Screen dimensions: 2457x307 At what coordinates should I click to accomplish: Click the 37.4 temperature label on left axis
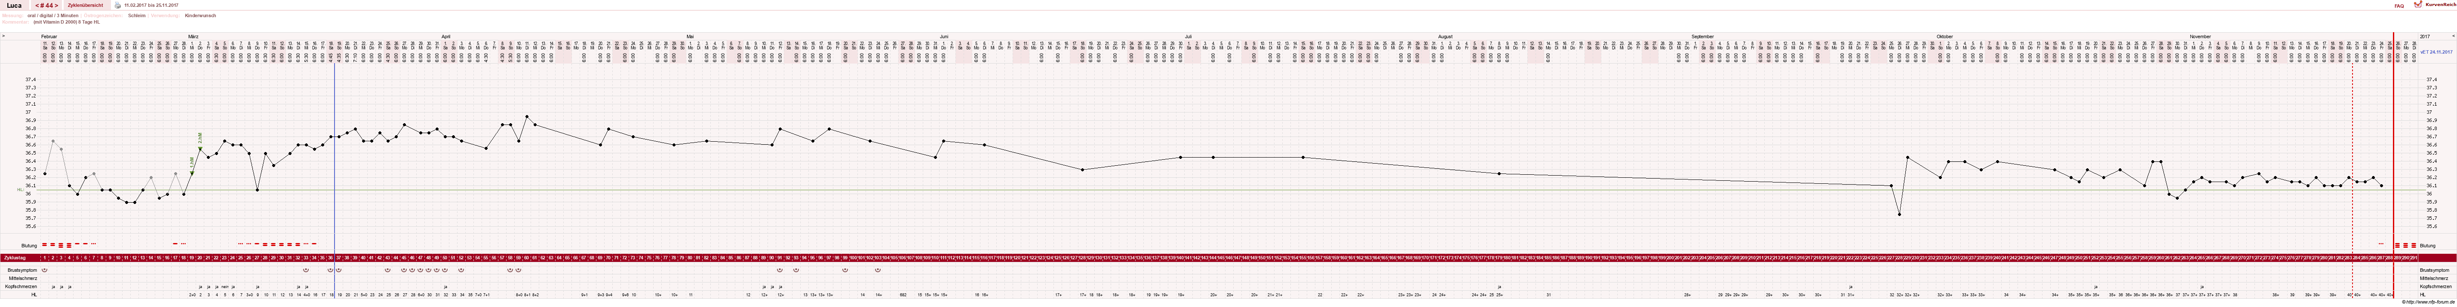click(31, 79)
